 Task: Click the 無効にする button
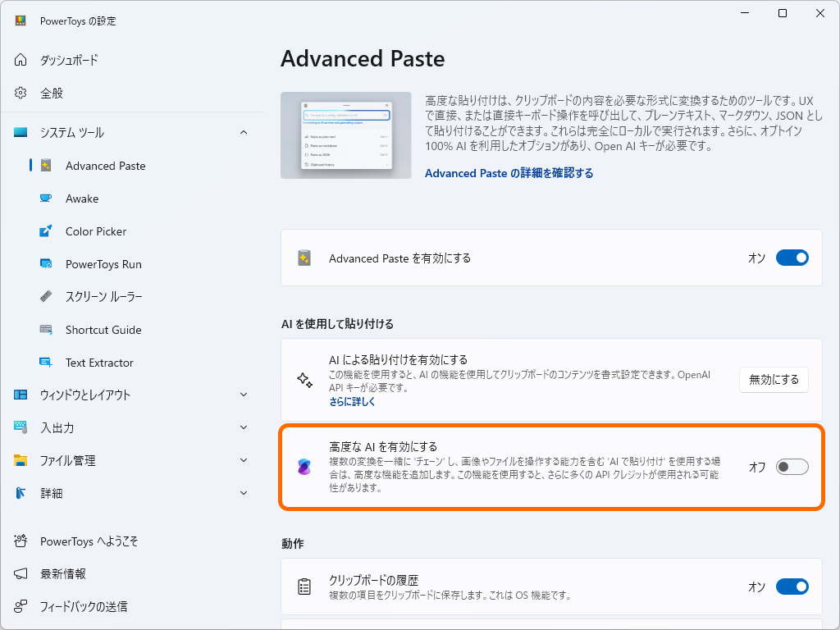coord(774,379)
